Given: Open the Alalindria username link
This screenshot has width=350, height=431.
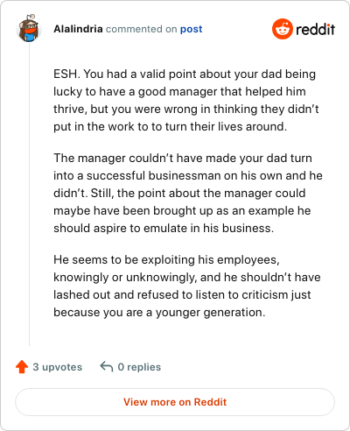Looking at the screenshot, I should pos(78,29).
